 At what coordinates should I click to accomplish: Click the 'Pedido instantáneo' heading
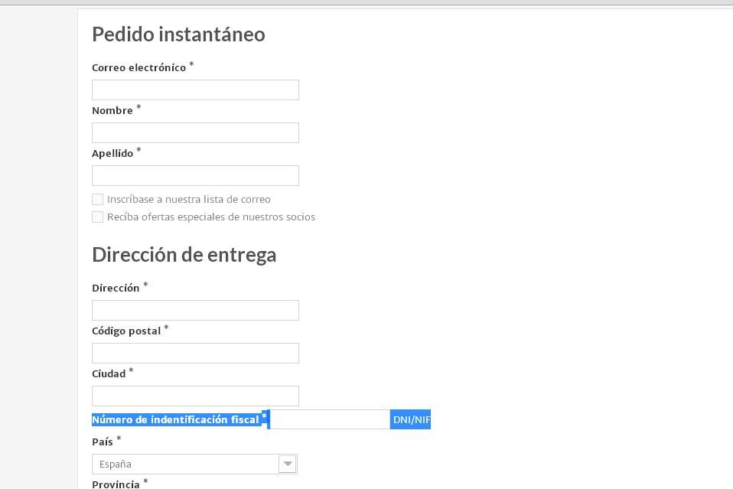[x=178, y=34]
